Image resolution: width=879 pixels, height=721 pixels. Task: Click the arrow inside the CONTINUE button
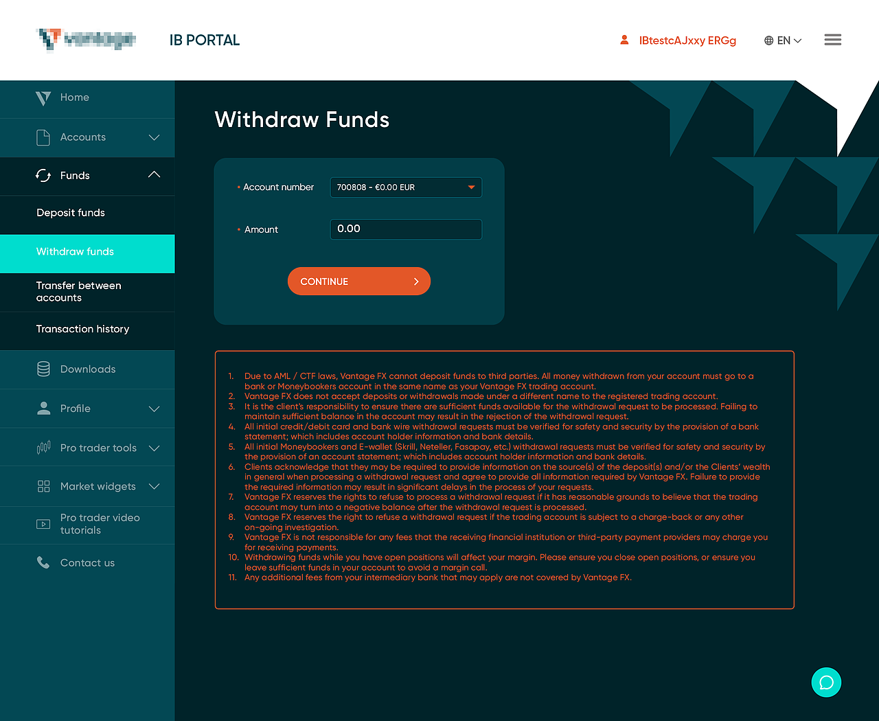[416, 282]
